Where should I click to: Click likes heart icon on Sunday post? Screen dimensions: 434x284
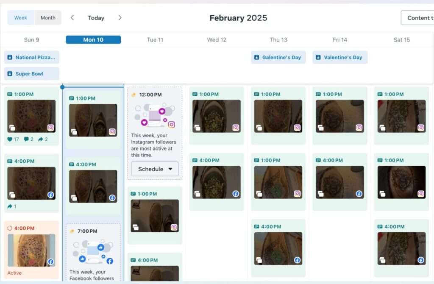click(x=10, y=139)
